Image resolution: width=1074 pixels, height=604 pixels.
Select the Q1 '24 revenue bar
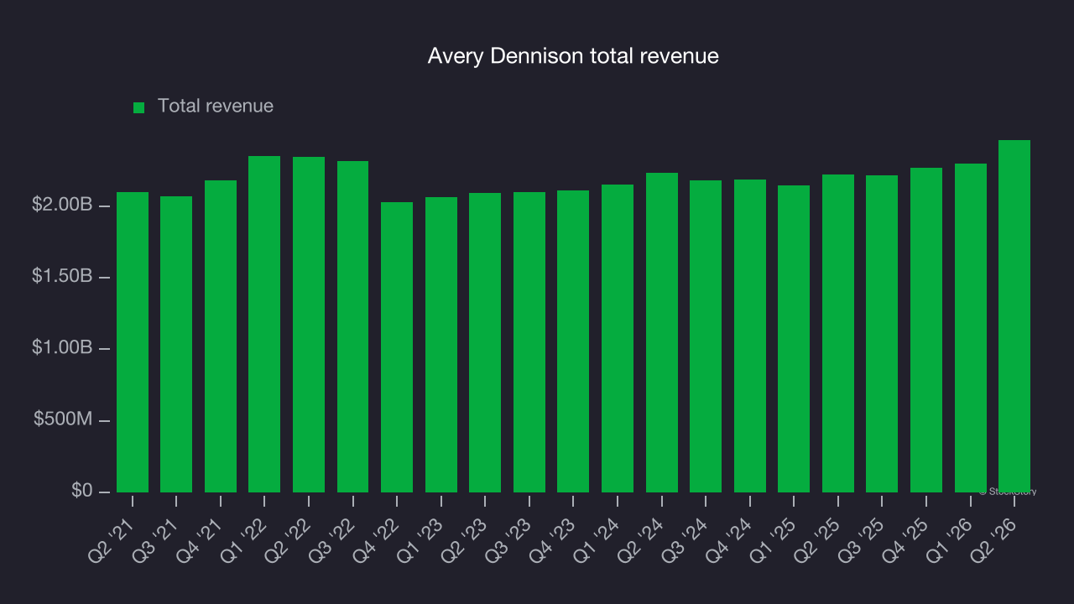click(x=618, y=338)
